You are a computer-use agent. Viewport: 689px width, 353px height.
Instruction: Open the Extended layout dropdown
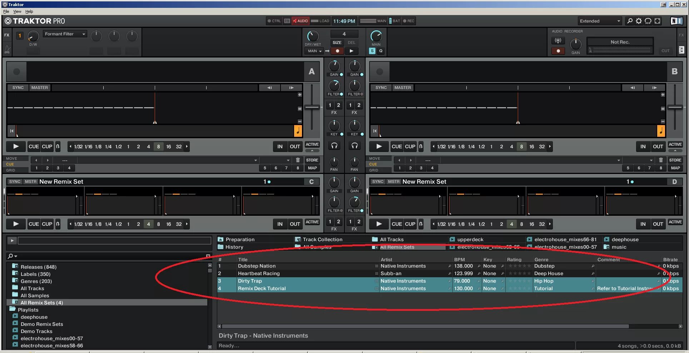pyautogui.click(x=600, y=21)
